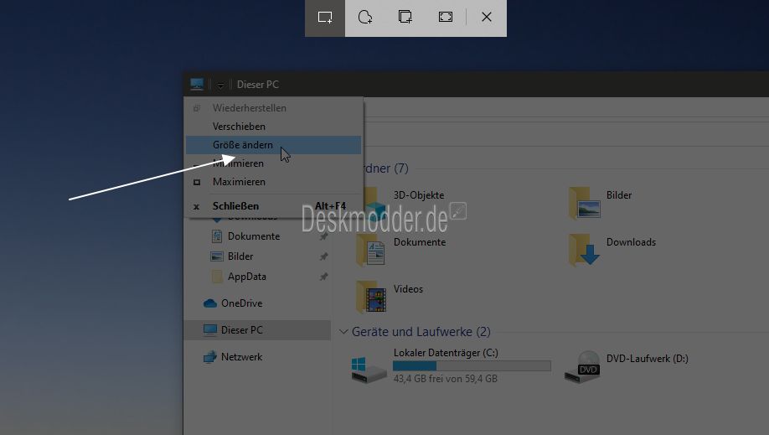
Task: Open AppData in the navigation pane
Action: [246, 277]
